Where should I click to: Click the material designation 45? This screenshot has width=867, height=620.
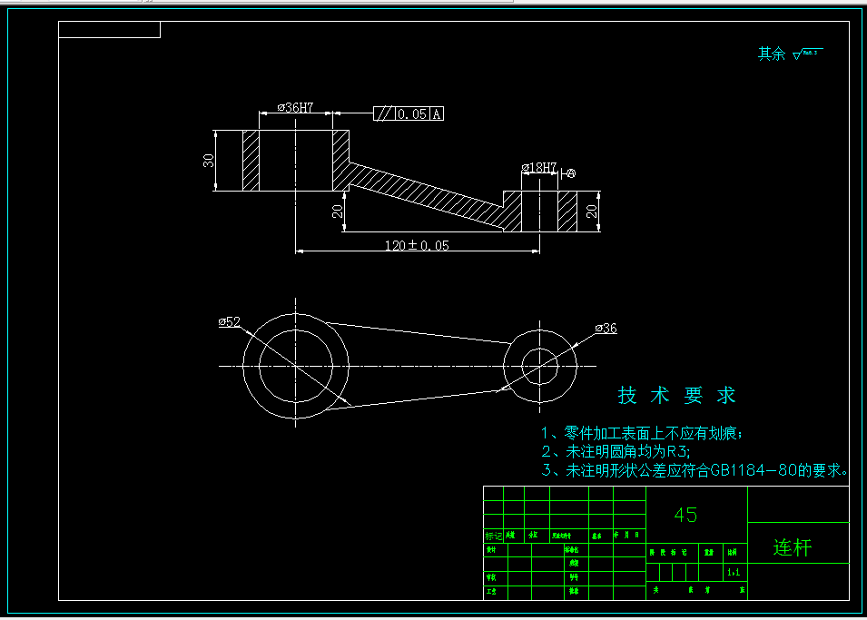coord(687,515)
